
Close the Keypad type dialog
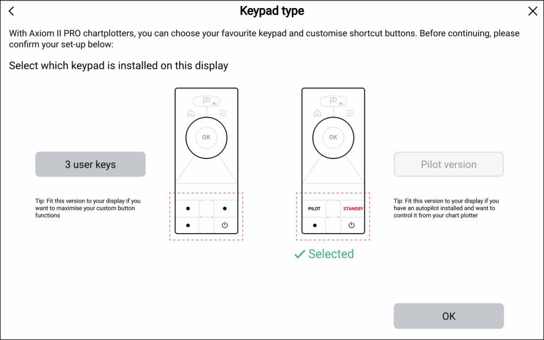pyautogui.click(x=532, y=11)
